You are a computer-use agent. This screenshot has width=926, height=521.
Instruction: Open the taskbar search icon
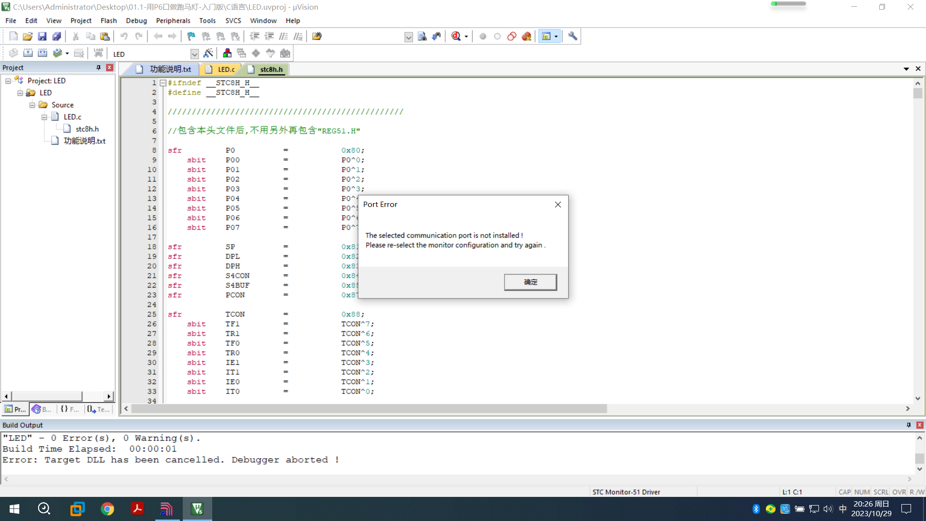coord(44,509)
